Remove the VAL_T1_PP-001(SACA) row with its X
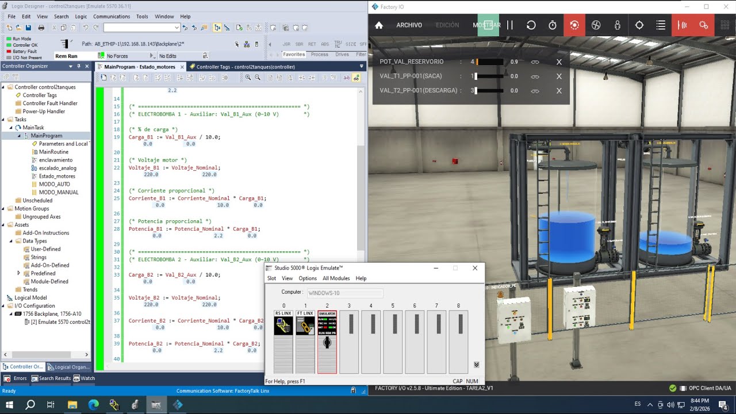 click(559, 76)
